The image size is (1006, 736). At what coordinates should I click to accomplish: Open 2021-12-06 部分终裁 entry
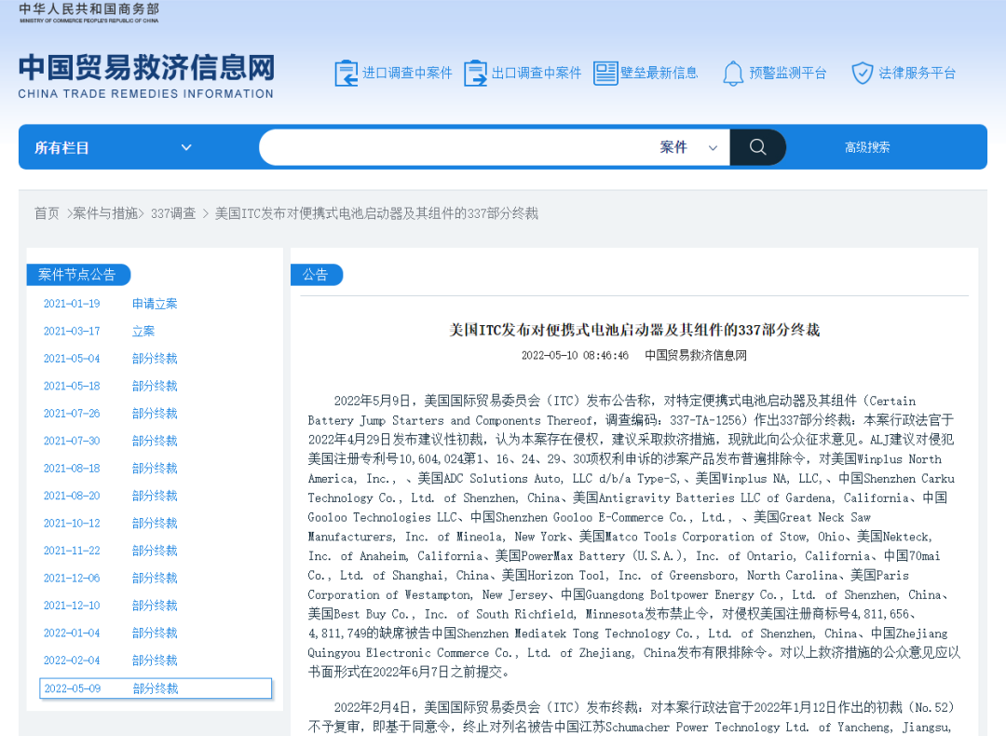[110, 579]
